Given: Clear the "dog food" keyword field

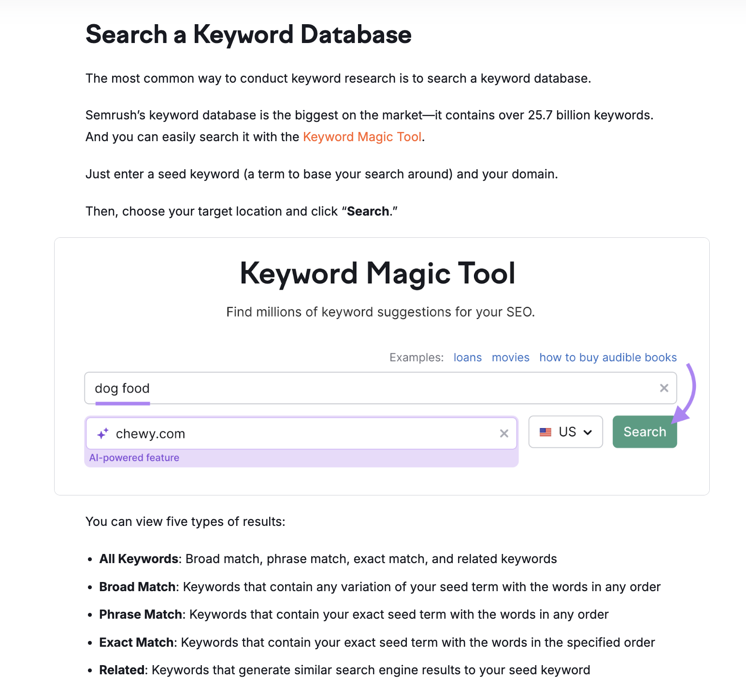Looking at the screenshot, I should [664, 388].
